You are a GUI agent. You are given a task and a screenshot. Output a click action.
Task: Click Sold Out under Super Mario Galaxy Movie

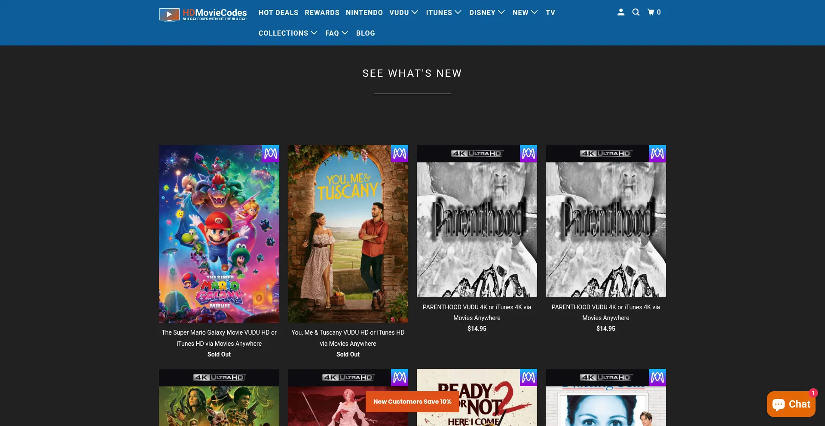pos(219,354)
